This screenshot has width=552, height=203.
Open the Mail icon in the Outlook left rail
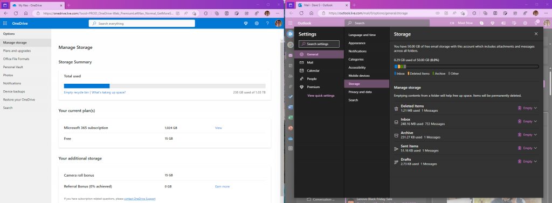[291, 55]
